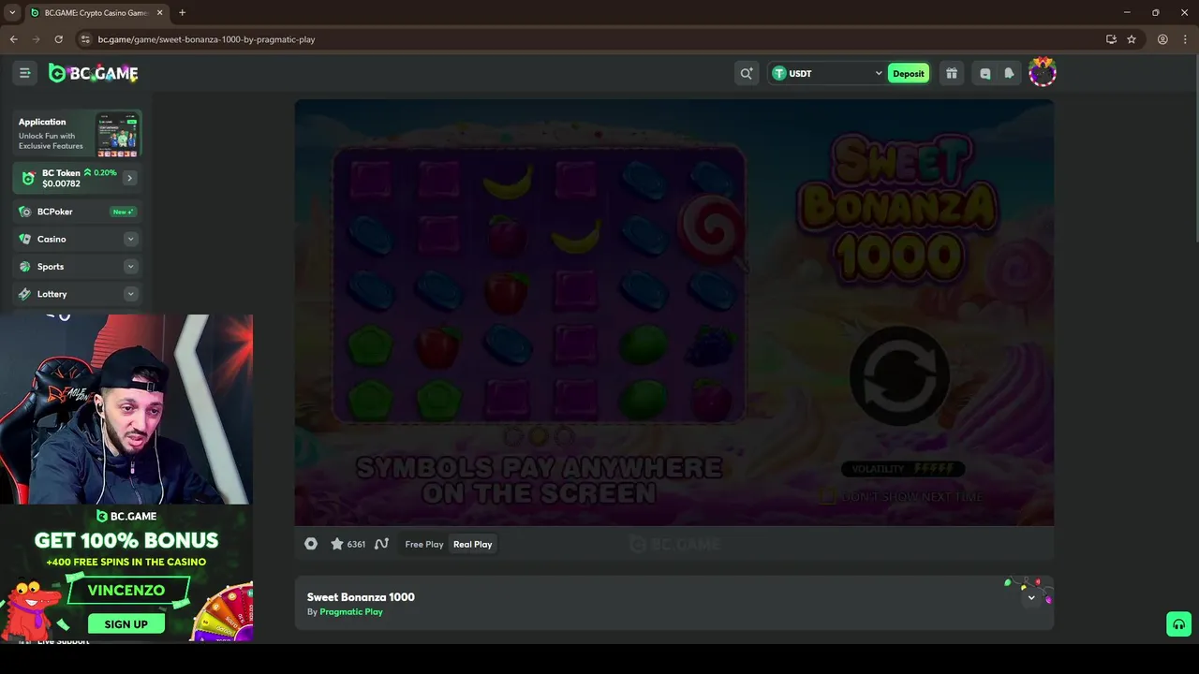The image size is (1199, 674).
Task: Switch to Free Play mode
Action: (424, 544)
